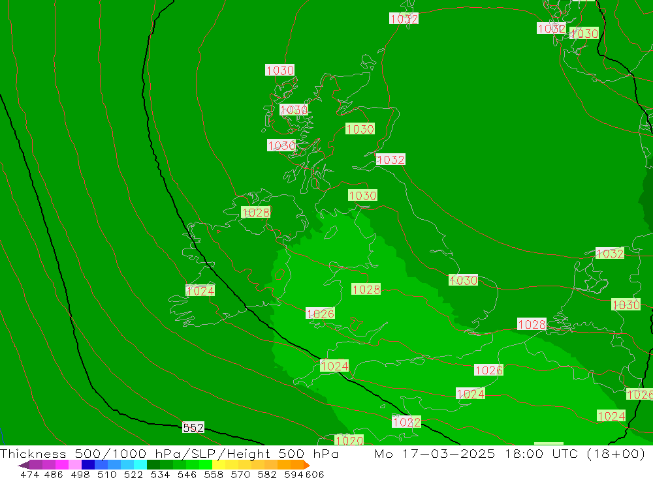Click the bright yellow legend swatch after 558
Viewport: 653px width, 478px height.
(x=219, y=465)
